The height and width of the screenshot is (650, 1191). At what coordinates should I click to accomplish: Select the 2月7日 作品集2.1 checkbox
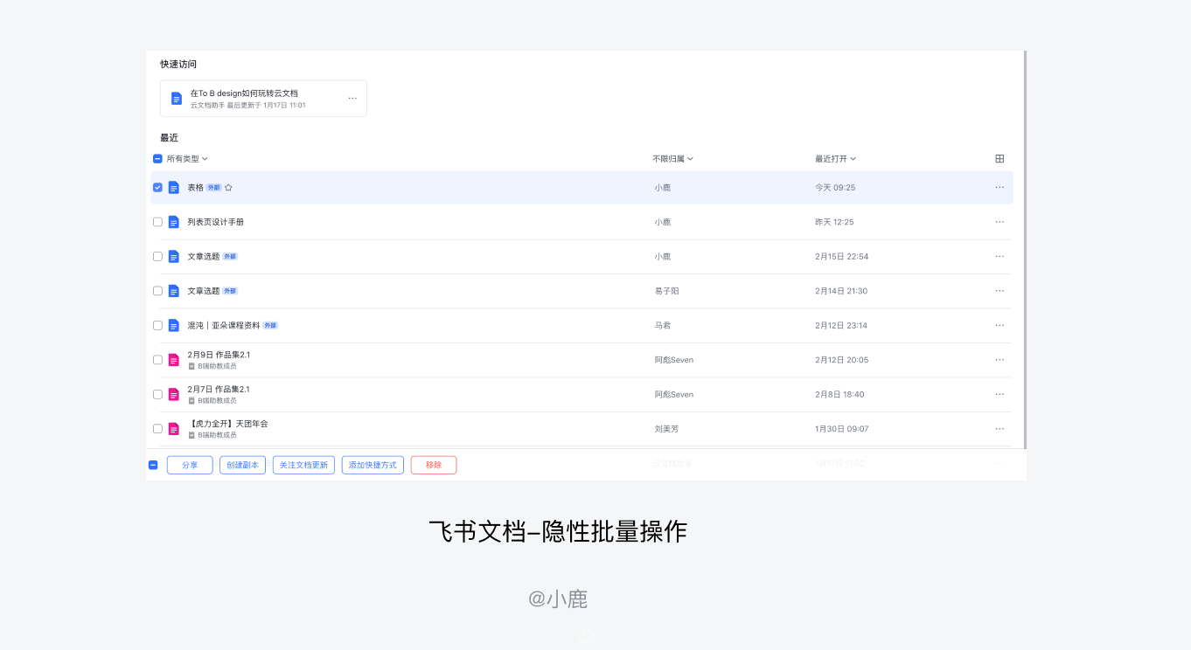(157, 395)
